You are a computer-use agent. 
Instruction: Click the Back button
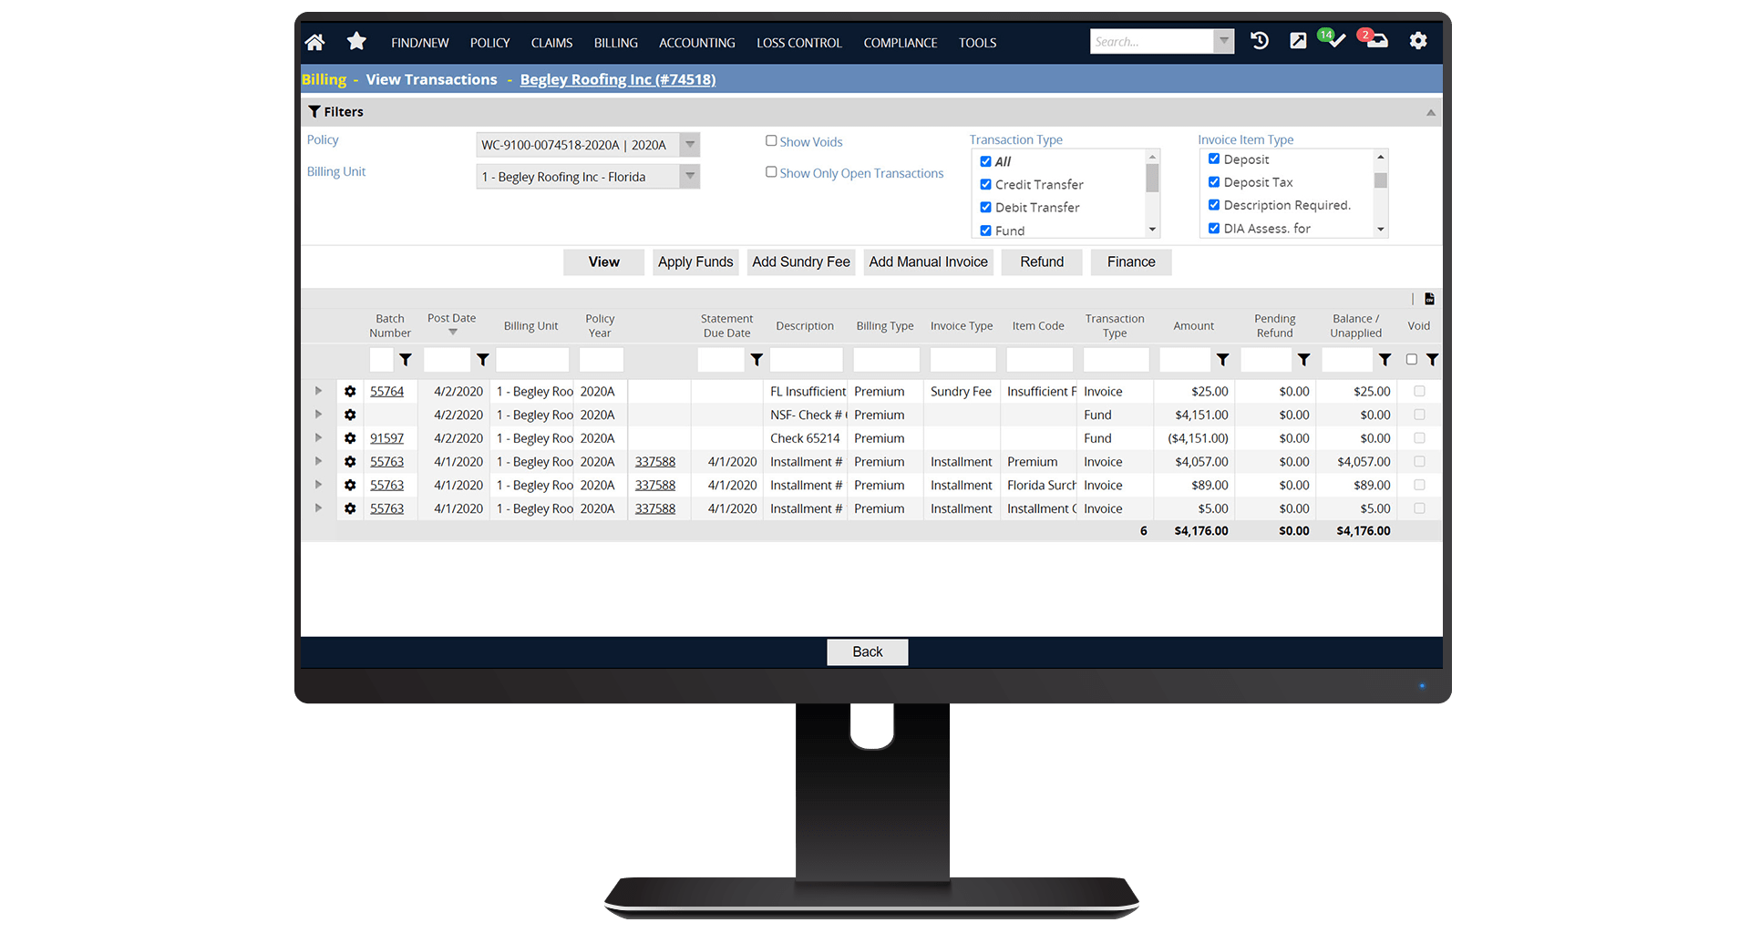coord(868,652)
